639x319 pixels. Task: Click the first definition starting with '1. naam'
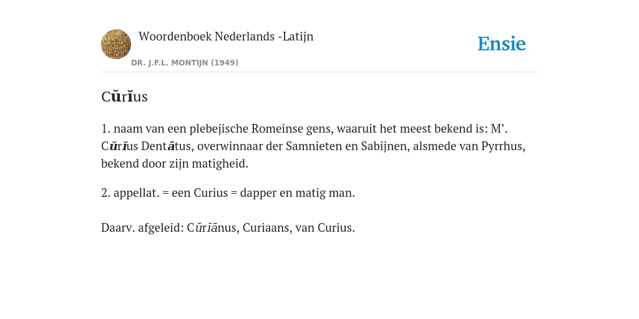coord(313,146)
